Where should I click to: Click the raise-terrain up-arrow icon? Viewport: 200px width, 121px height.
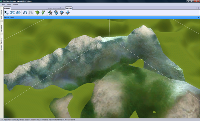tap(62, 13)
